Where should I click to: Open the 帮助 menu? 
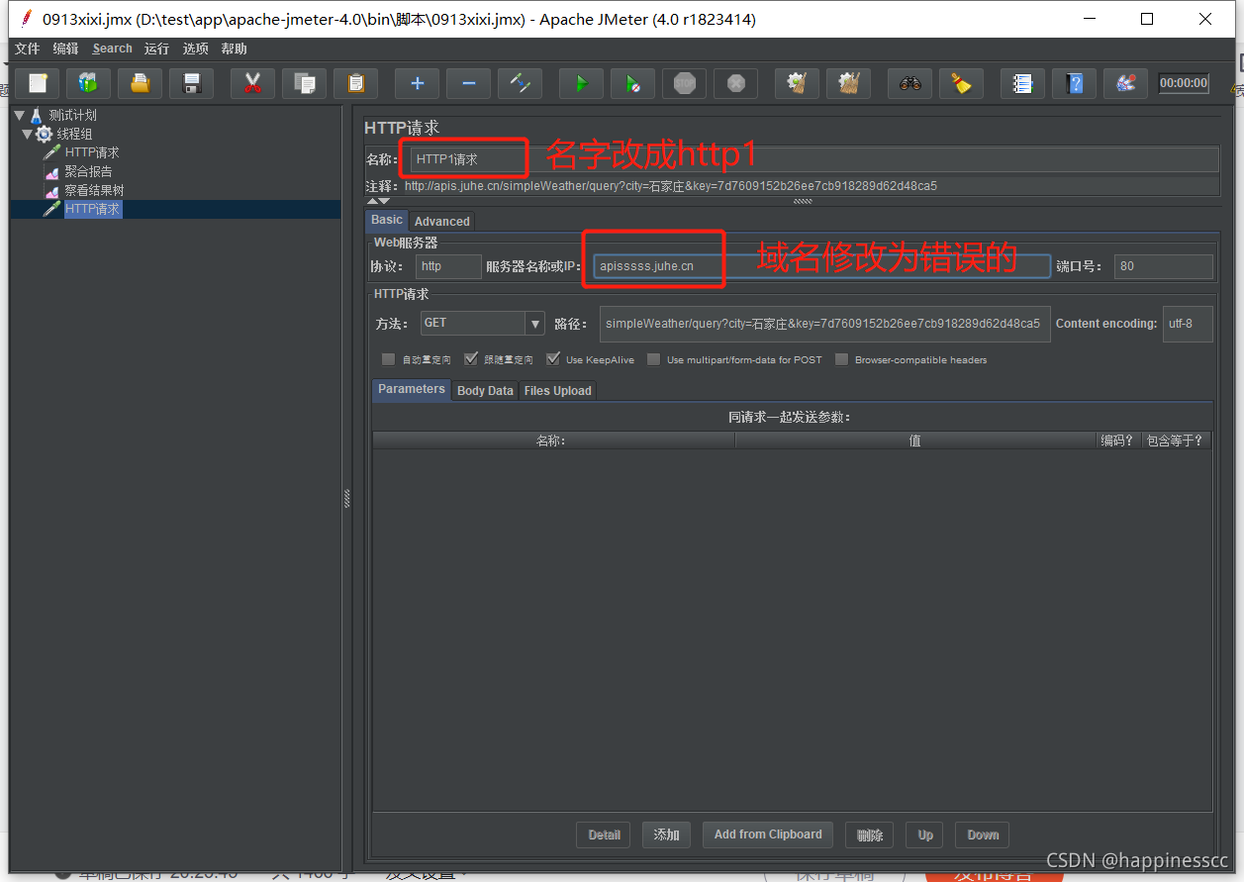(234, 49)
